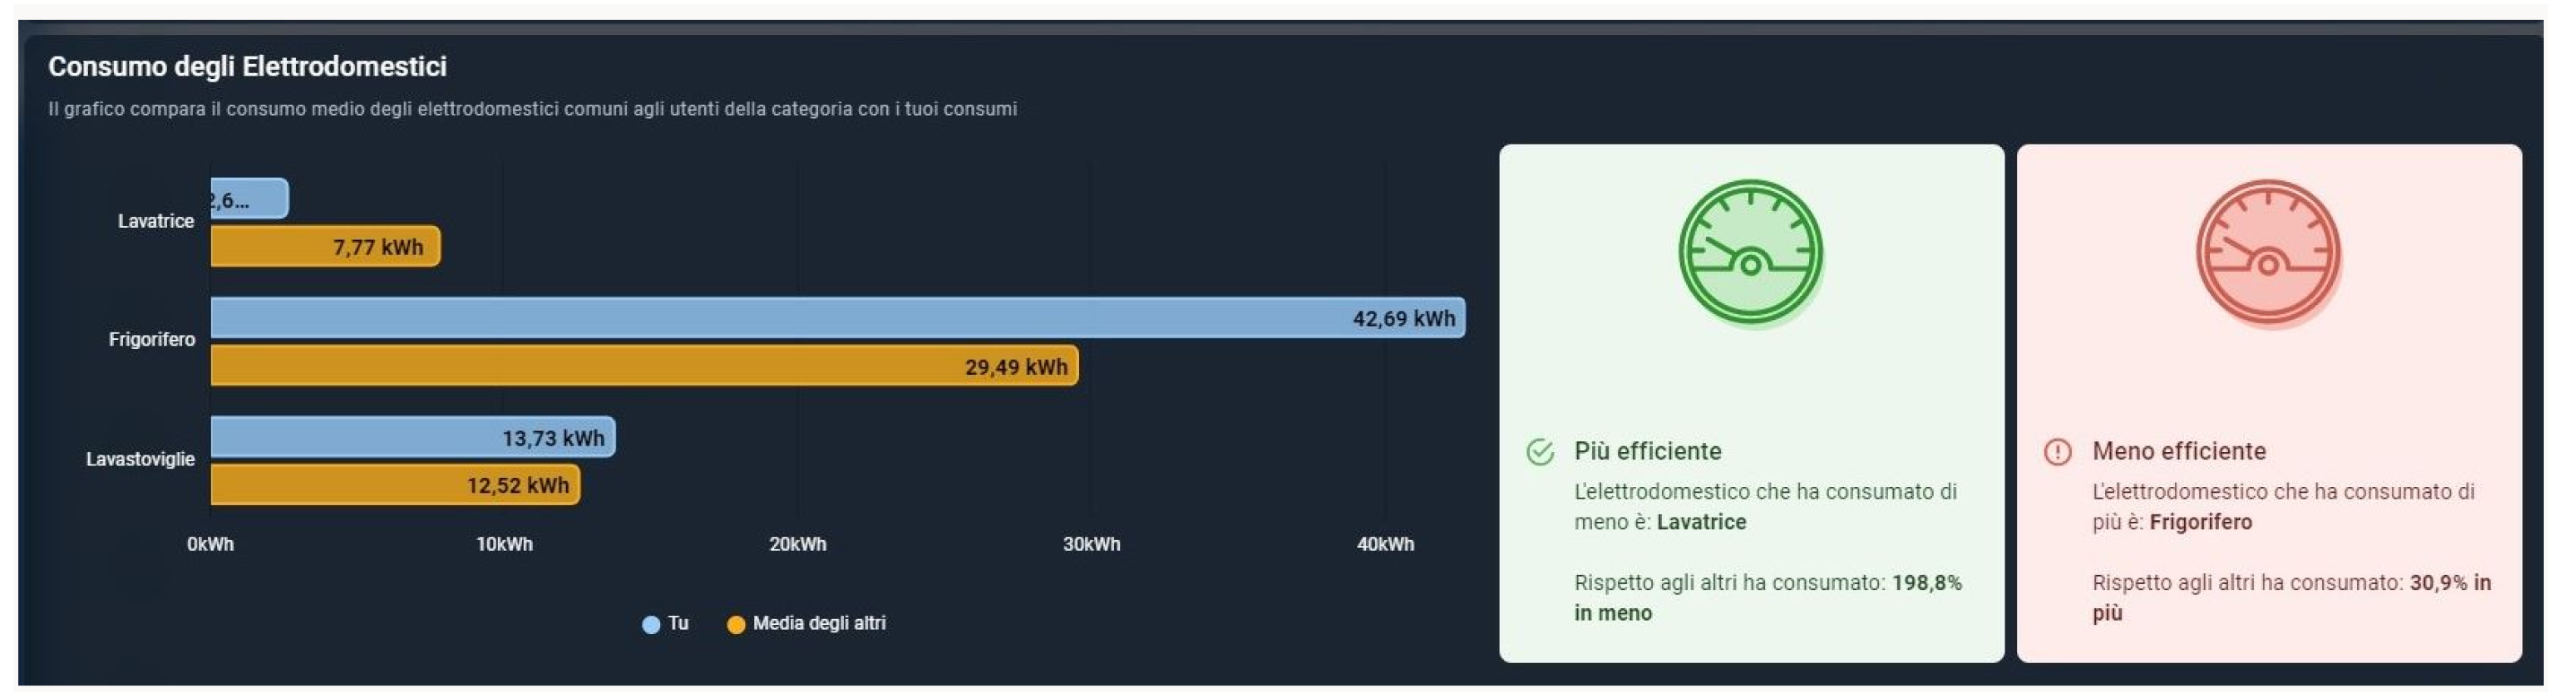
Task: Toggle the 'Media degli altri' legend series
Action: coord(806,623)
